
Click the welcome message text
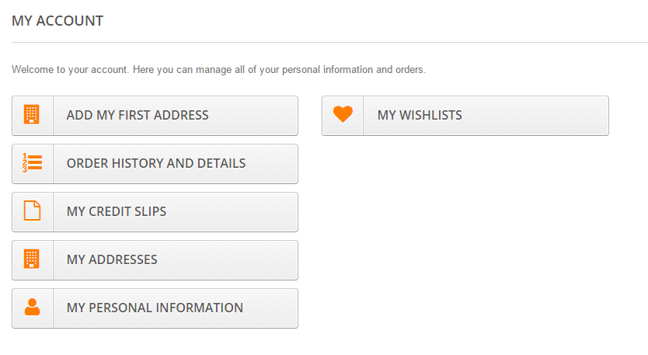point(218,70)
